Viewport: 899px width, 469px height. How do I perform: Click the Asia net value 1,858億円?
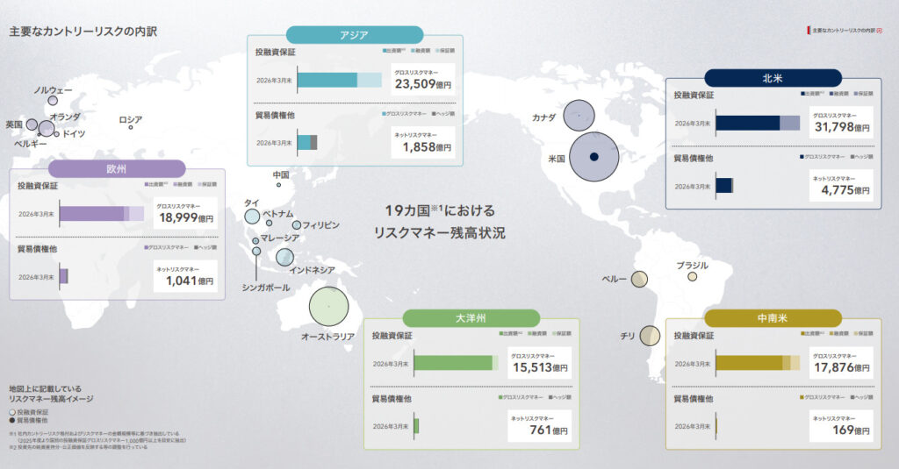pyautogui.click(x=428, y=147)
